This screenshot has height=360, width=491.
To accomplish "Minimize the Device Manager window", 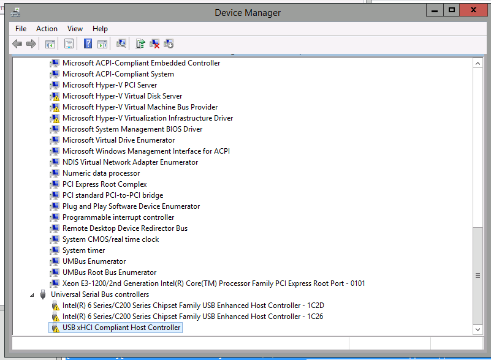I will click(435, 10).
